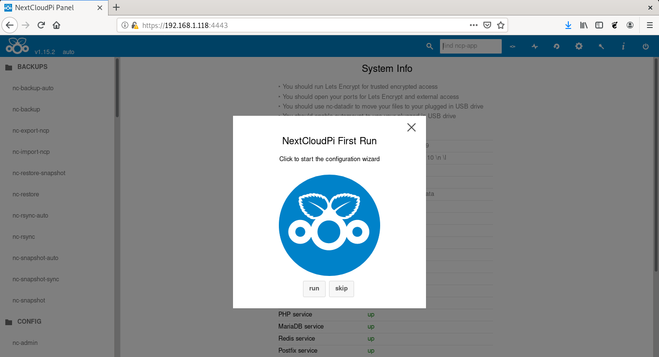Focus the find ncp-app search field
The width and height of the screenshot is (659, 357).
click(x=471, y=46)
